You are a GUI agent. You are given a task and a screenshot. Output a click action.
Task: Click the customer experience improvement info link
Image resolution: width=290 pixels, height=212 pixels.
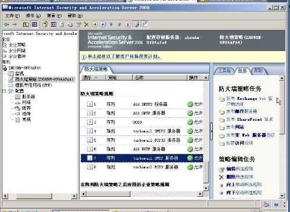124,56
